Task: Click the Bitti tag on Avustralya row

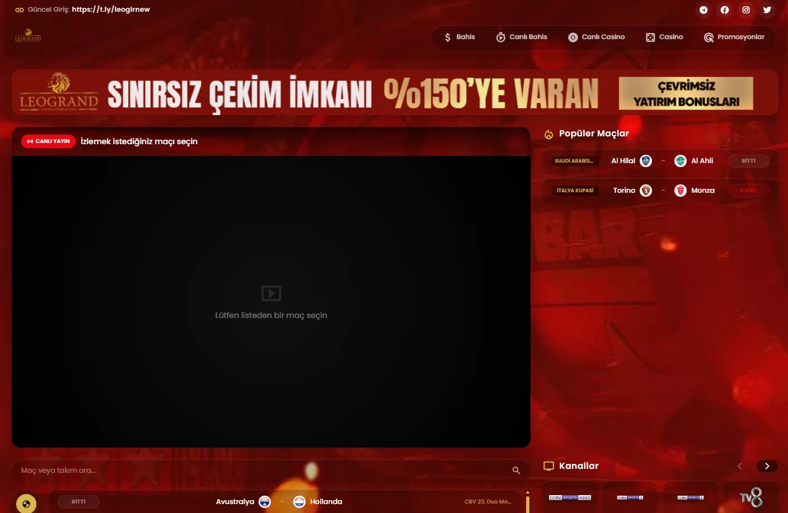Action: (x=78, y=502)
